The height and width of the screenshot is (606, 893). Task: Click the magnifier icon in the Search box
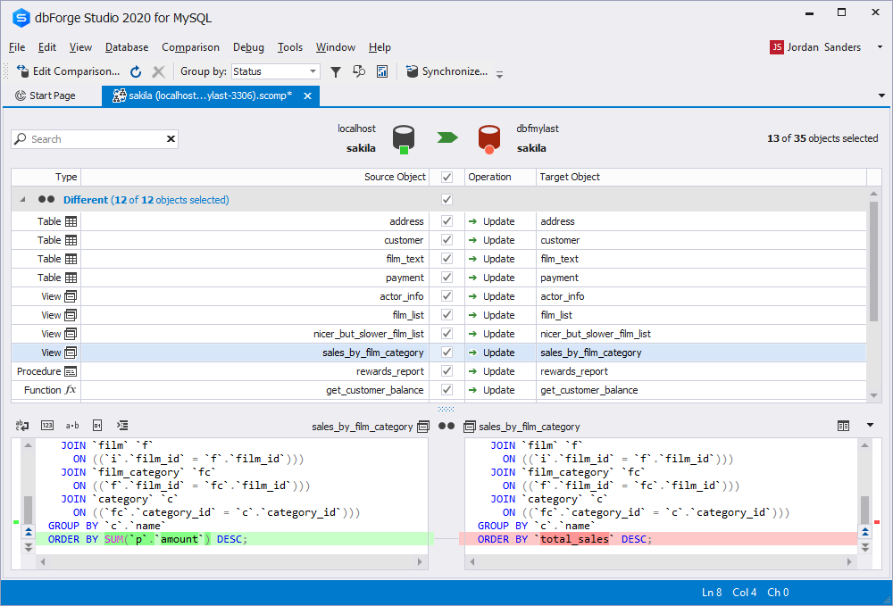click(21, 139)
